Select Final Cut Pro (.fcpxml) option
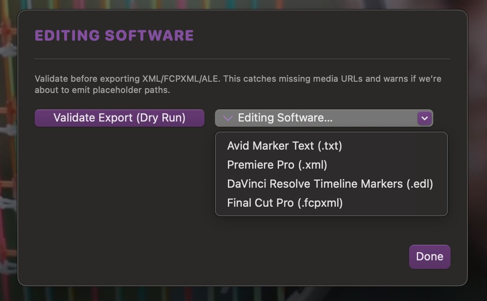 point(285,203)
